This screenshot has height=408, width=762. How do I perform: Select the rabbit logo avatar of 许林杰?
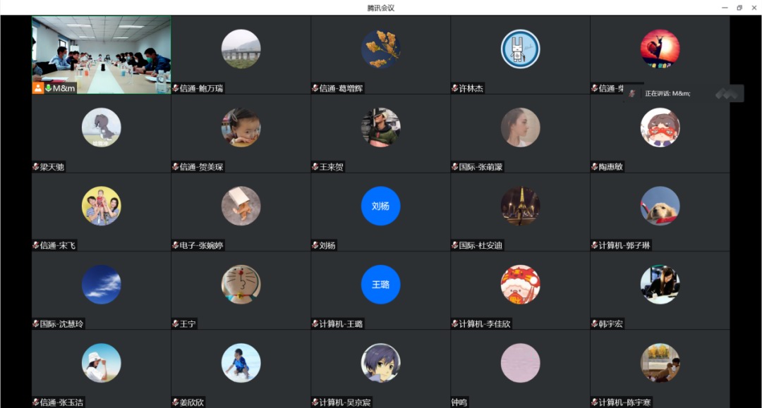[520, 49]
